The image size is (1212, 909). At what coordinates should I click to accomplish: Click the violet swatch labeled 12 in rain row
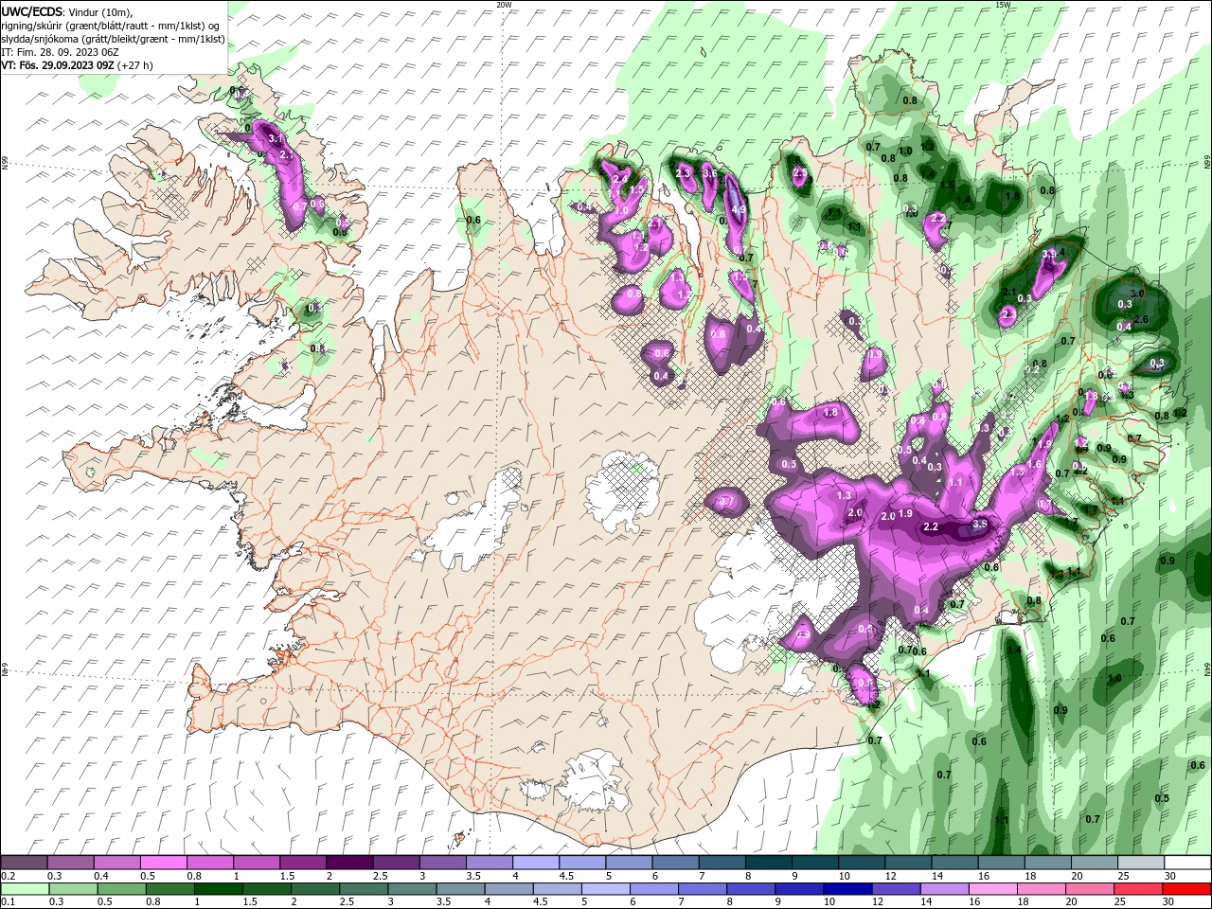[x=897, y=889]
